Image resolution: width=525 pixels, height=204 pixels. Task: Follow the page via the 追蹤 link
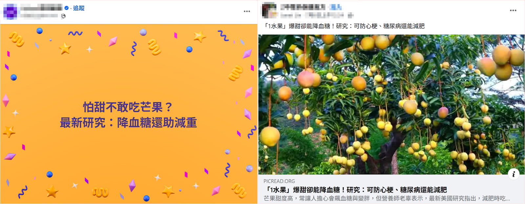[x=79, y=8]
